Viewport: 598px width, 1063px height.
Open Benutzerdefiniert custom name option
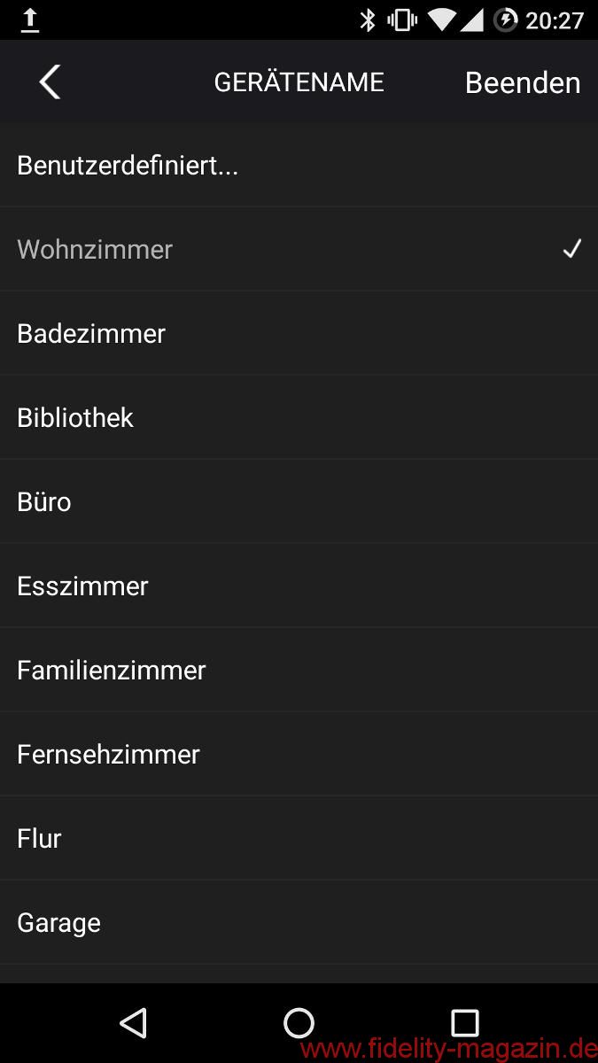(x=128, y=166)
